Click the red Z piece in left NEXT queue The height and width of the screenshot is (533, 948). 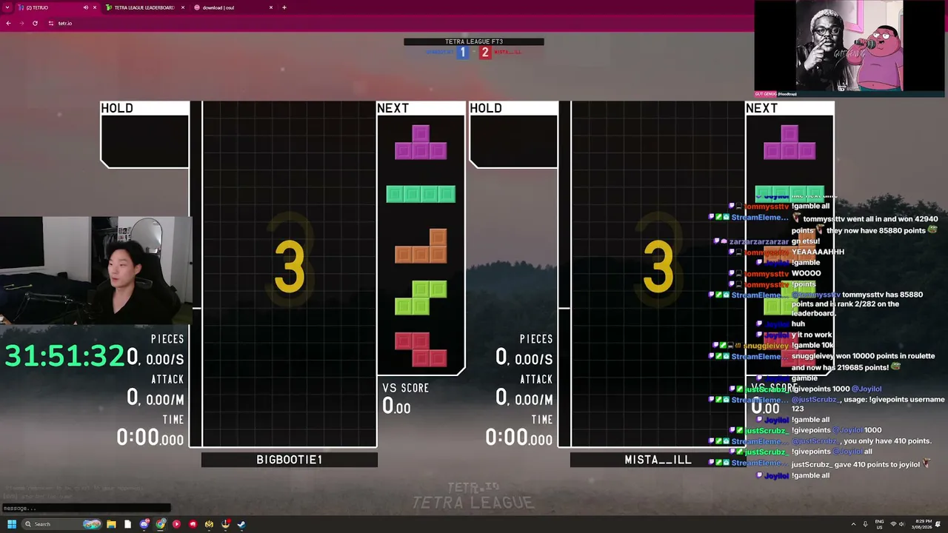point(421,349)
